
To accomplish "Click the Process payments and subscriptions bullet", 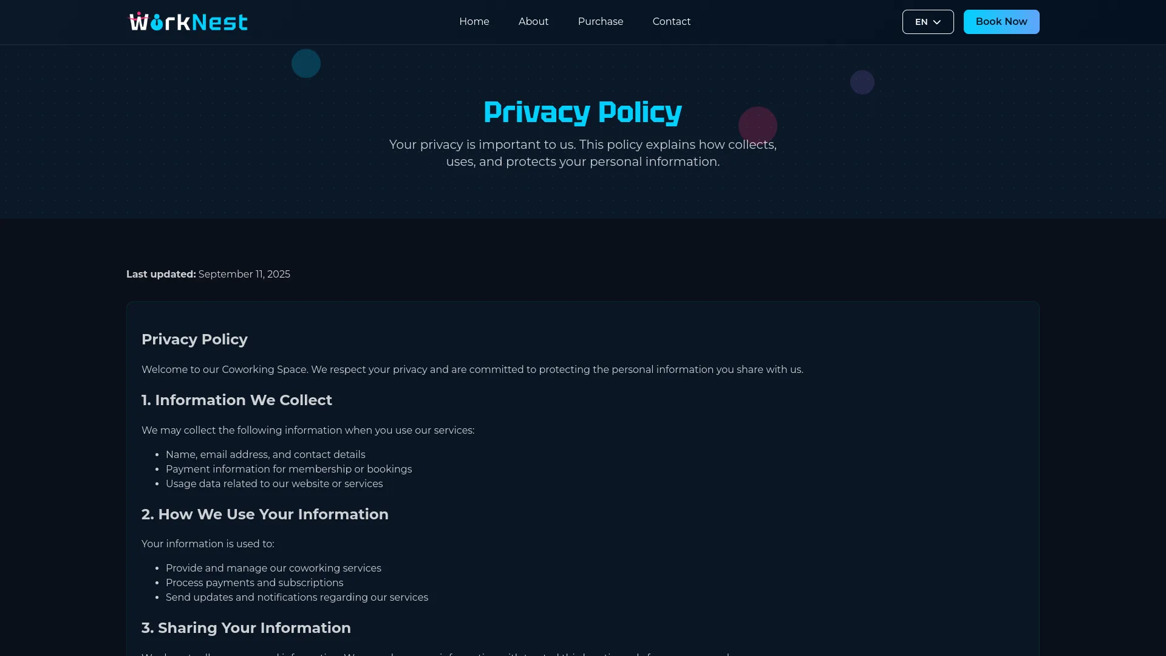I will click(254, 583).
